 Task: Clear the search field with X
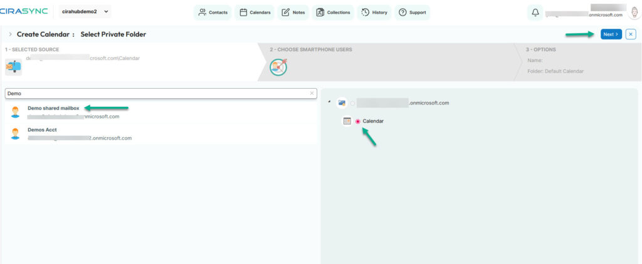(x=312, y=94)
